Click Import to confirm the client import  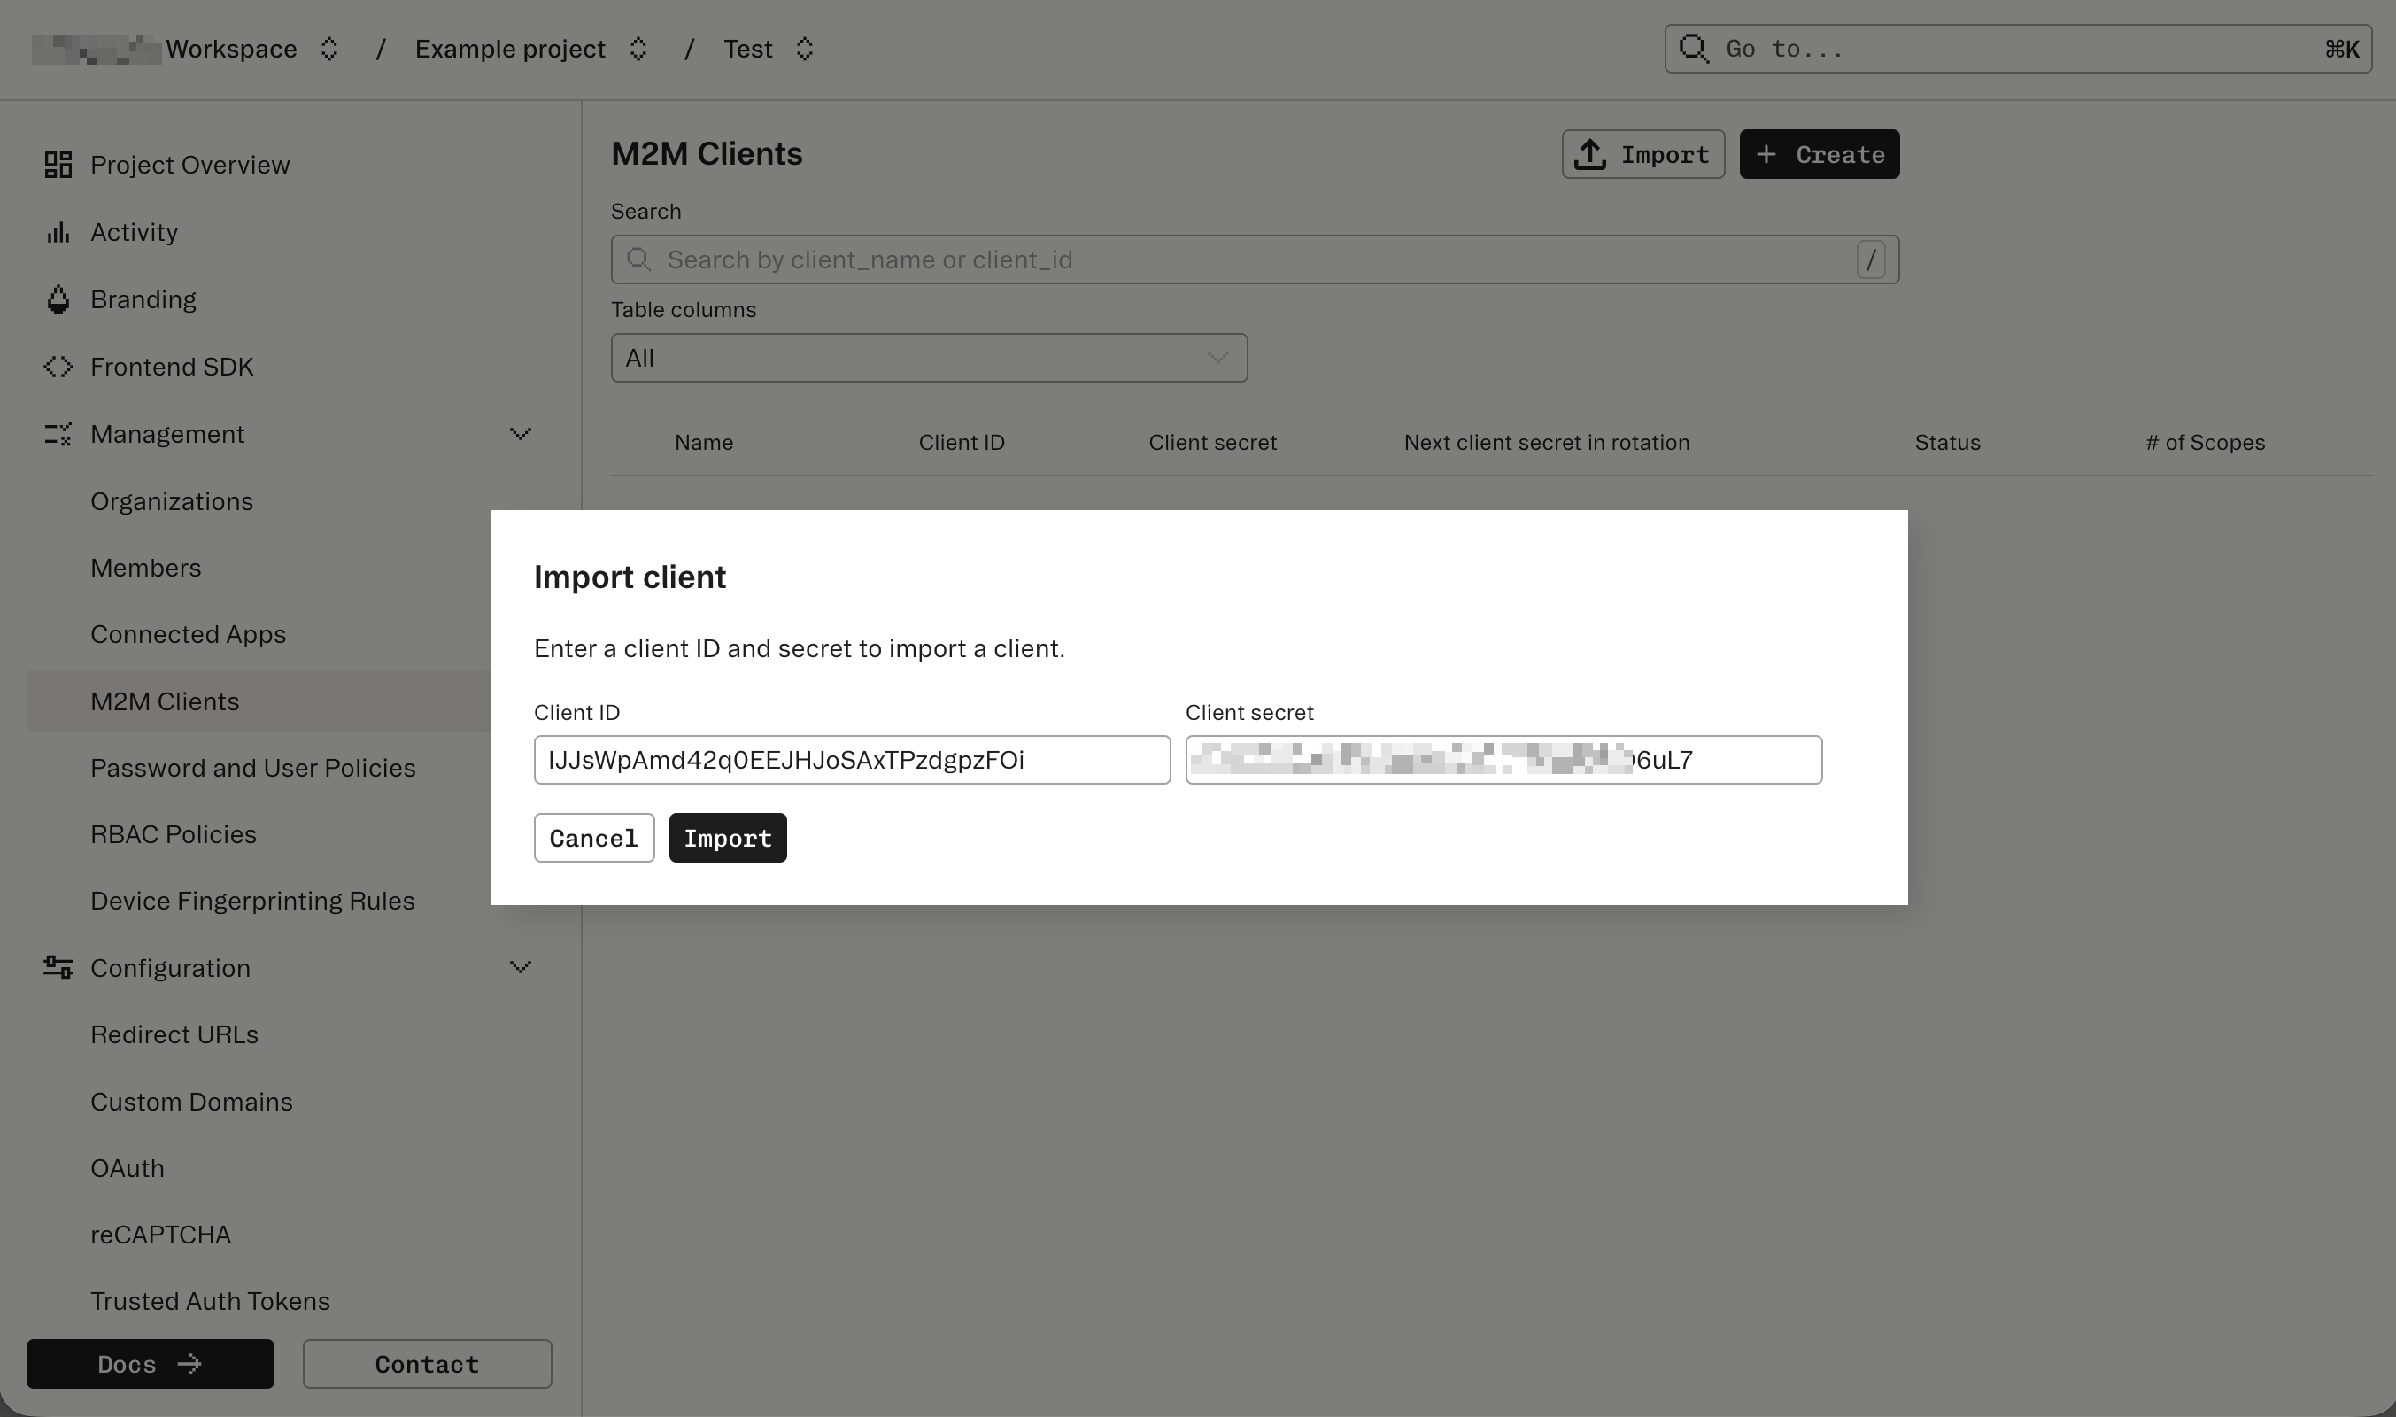coord(728,838)
